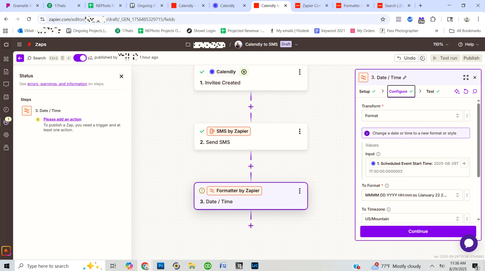Open the notes comment icon in sidebar
Viewport: 485px width, 271px height.
[x=6, y=84]
